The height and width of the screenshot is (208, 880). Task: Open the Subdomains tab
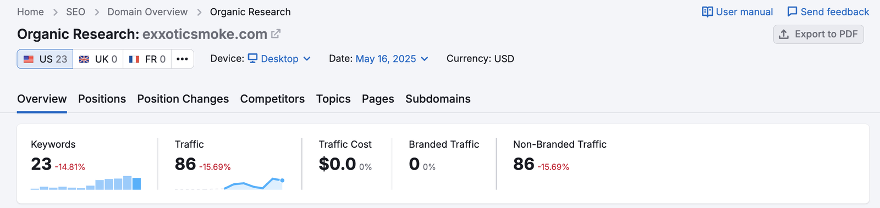point(438,99)
